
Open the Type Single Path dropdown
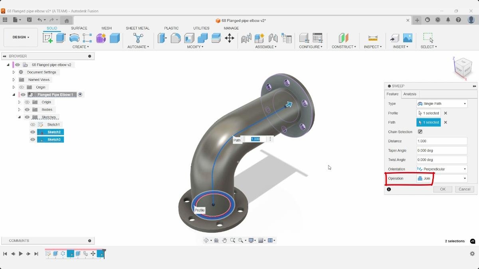coord(442,104)
